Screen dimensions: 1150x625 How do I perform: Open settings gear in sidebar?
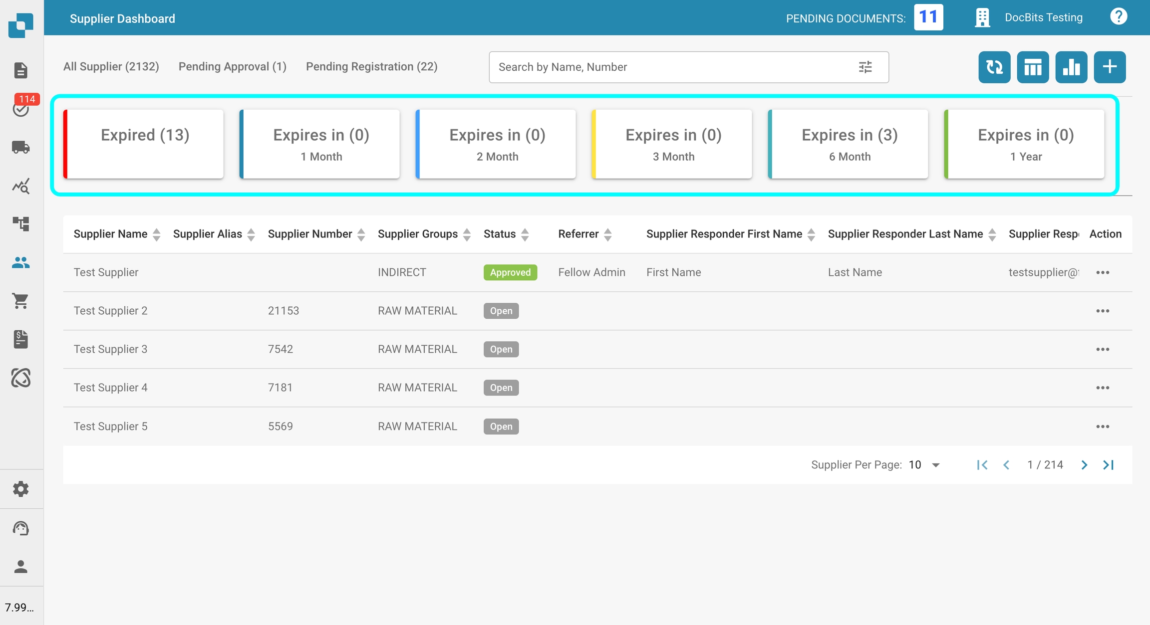tap(20, 489)
